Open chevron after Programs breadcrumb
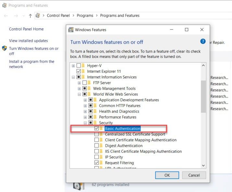 click(97, 15)
